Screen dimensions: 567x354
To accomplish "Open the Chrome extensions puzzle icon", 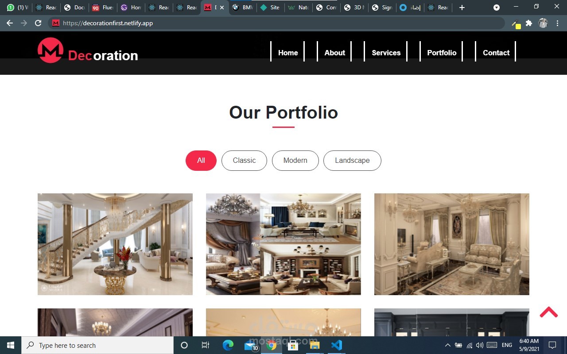I will coord(529,23).
